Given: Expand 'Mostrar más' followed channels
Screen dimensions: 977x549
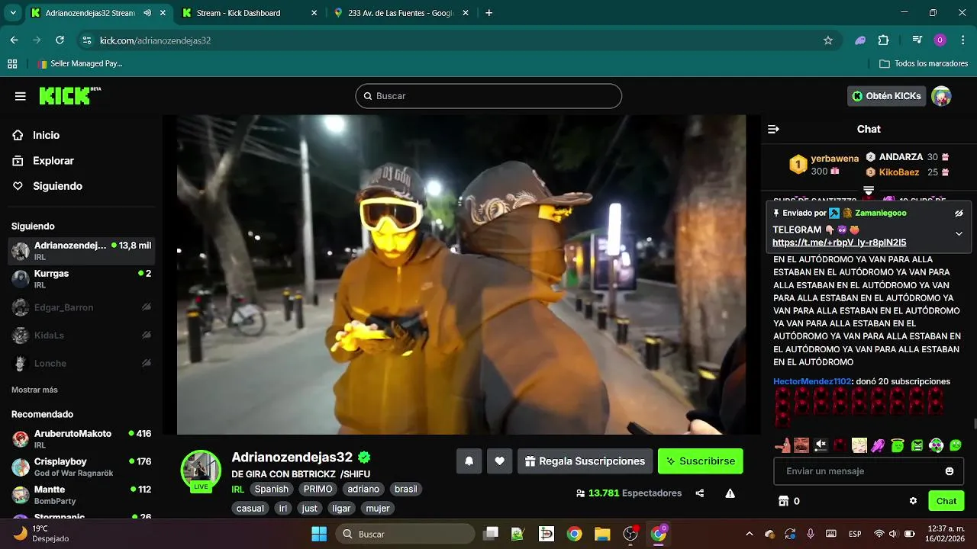Looking at the screenshot, I should pos(34,390).
